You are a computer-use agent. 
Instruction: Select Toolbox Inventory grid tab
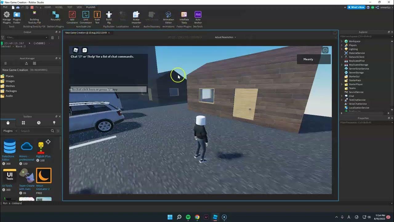[23, 123]
